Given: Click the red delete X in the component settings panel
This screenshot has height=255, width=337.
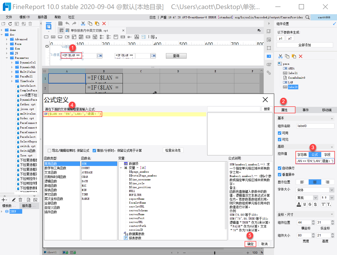Looking at the screenshot, I should pyautogui.click(x=301, y=56).
